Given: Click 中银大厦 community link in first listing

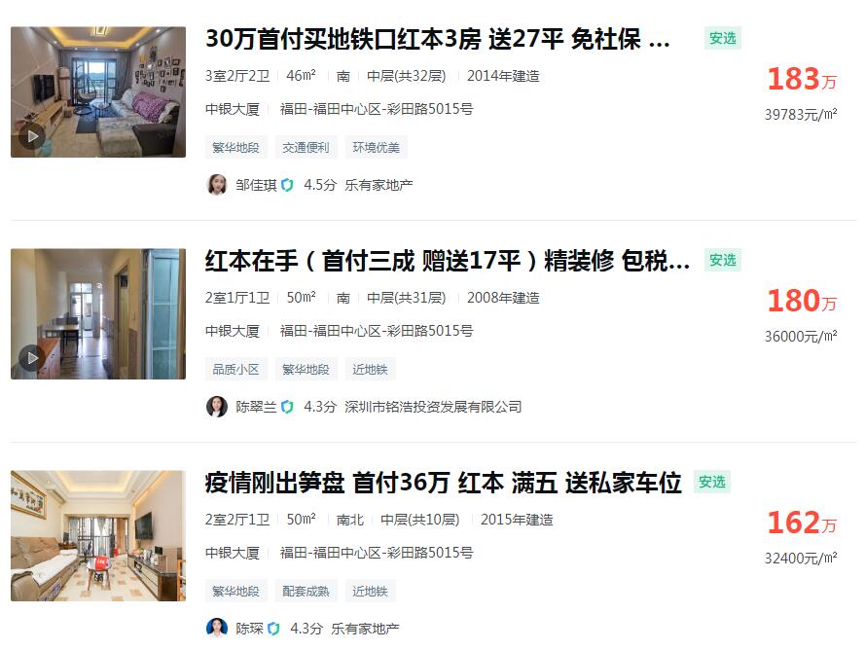Looking at the screenshot, I should [233, 109].
